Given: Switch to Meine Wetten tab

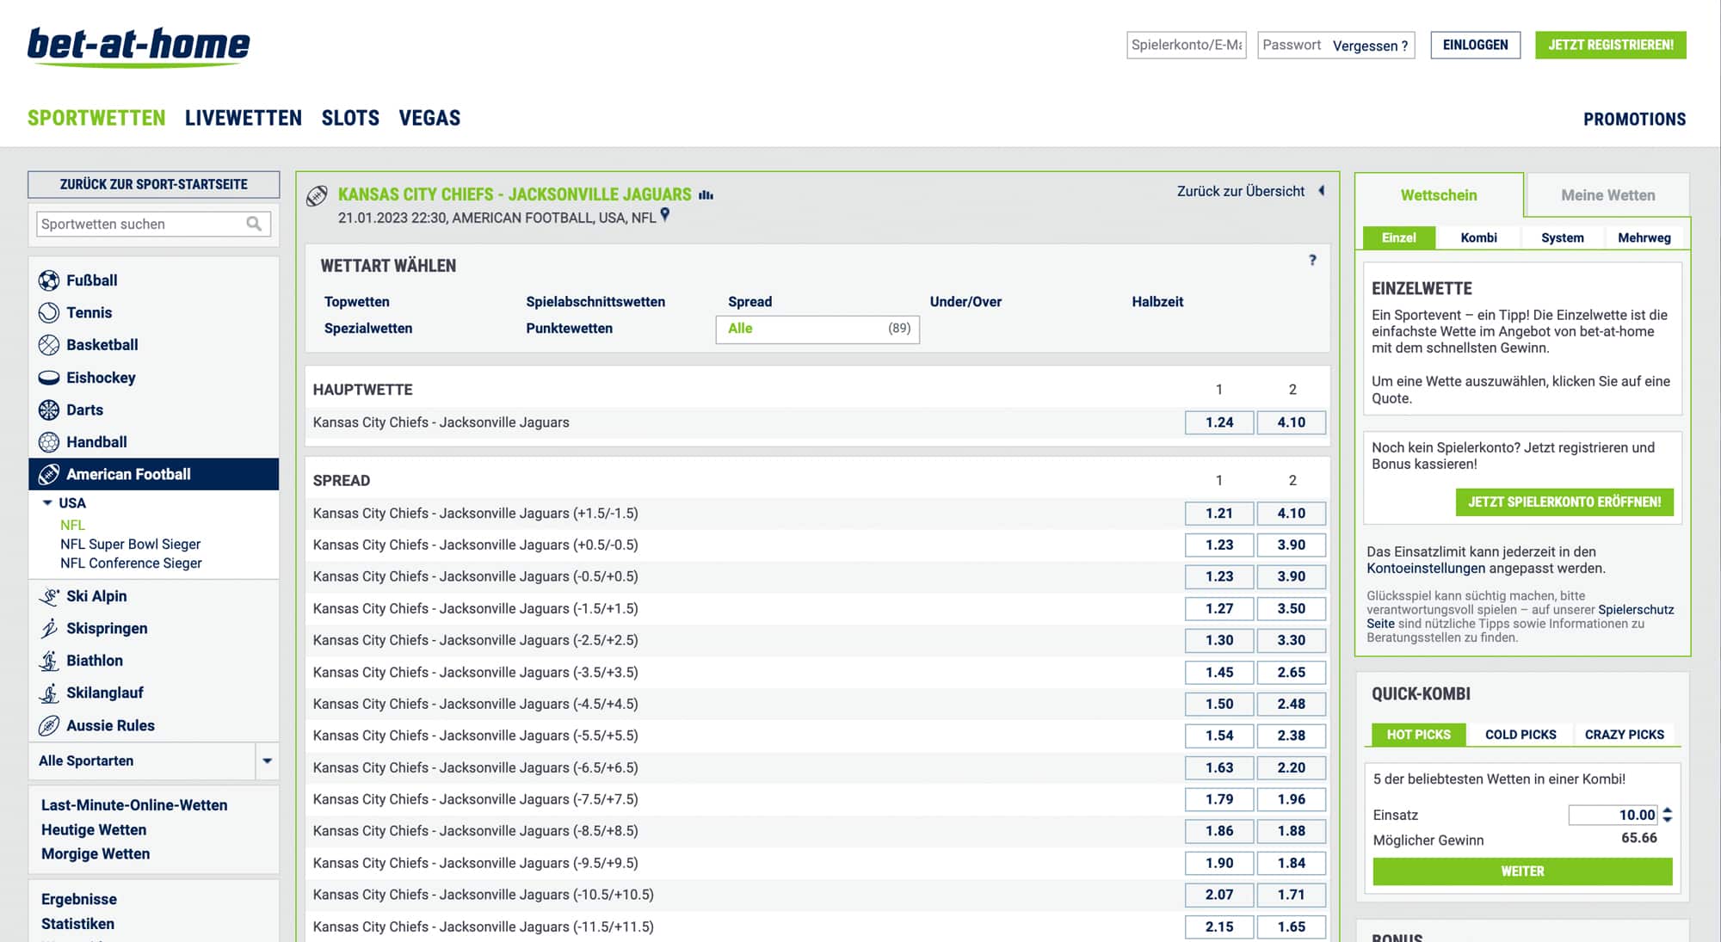Looking at the screenshot, I should coord(1607,195).
